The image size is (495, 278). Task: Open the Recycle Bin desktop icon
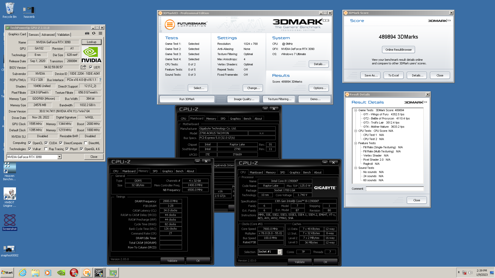tap(10, 10)
